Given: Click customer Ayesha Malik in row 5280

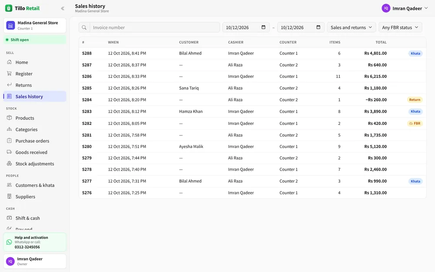Looking at the screenshot, I should tap(191, 146).
